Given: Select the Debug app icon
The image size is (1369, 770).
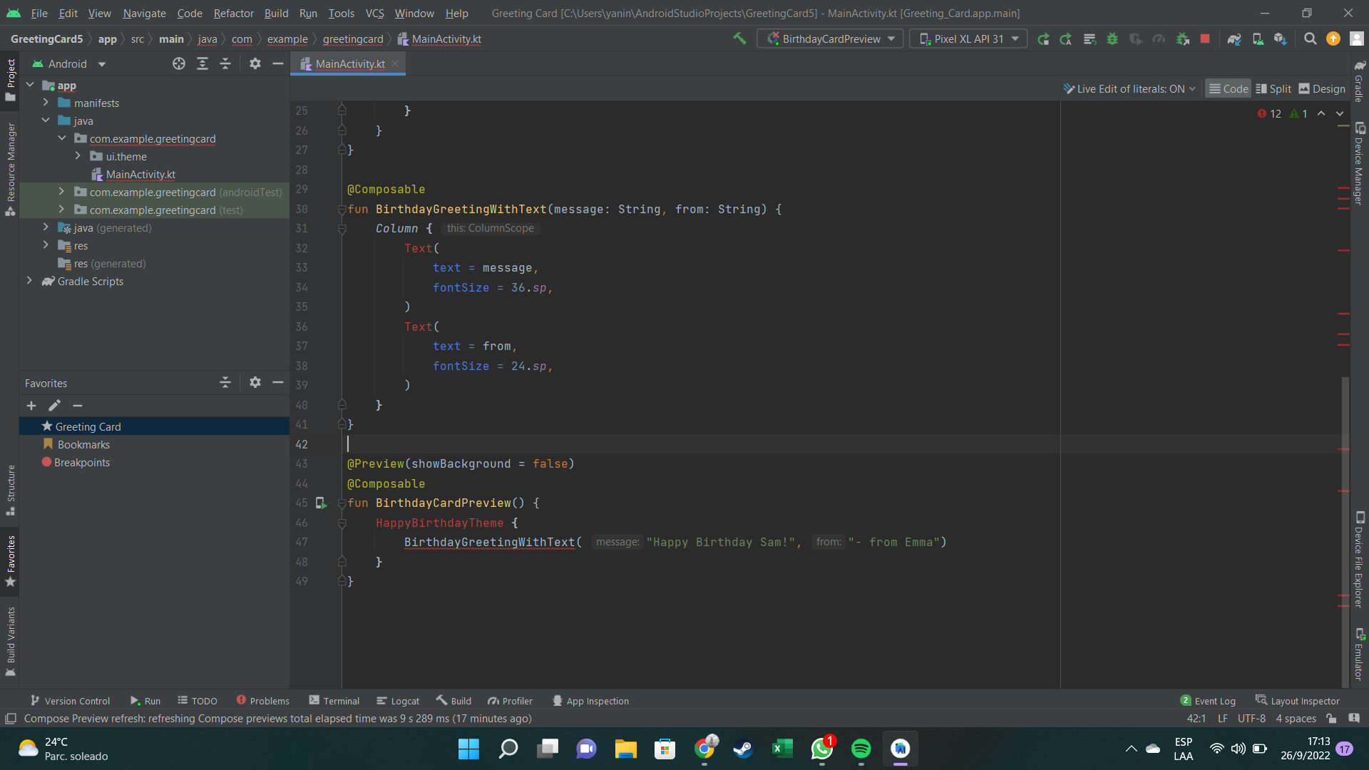Looking at the screenshot, I should 1113,38.
